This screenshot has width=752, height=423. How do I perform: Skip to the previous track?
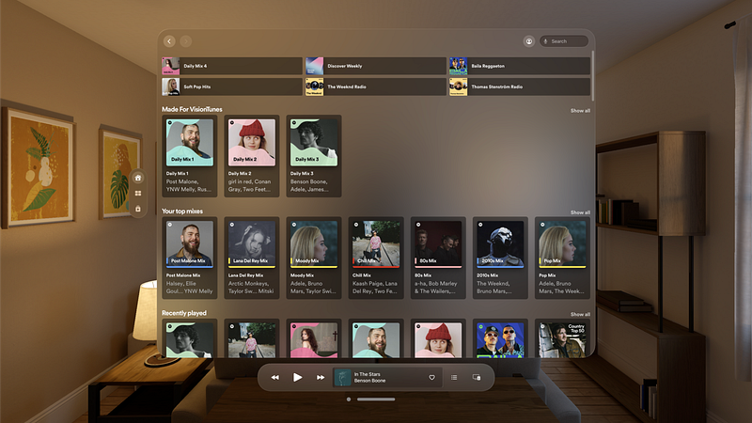point(274,378)
